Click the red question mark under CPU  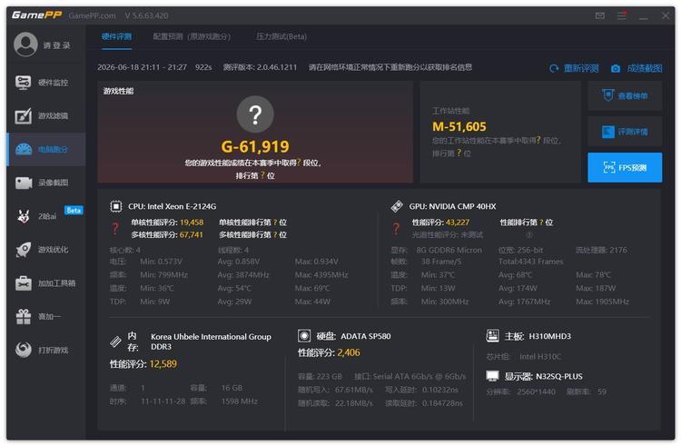tap(115, 228)
